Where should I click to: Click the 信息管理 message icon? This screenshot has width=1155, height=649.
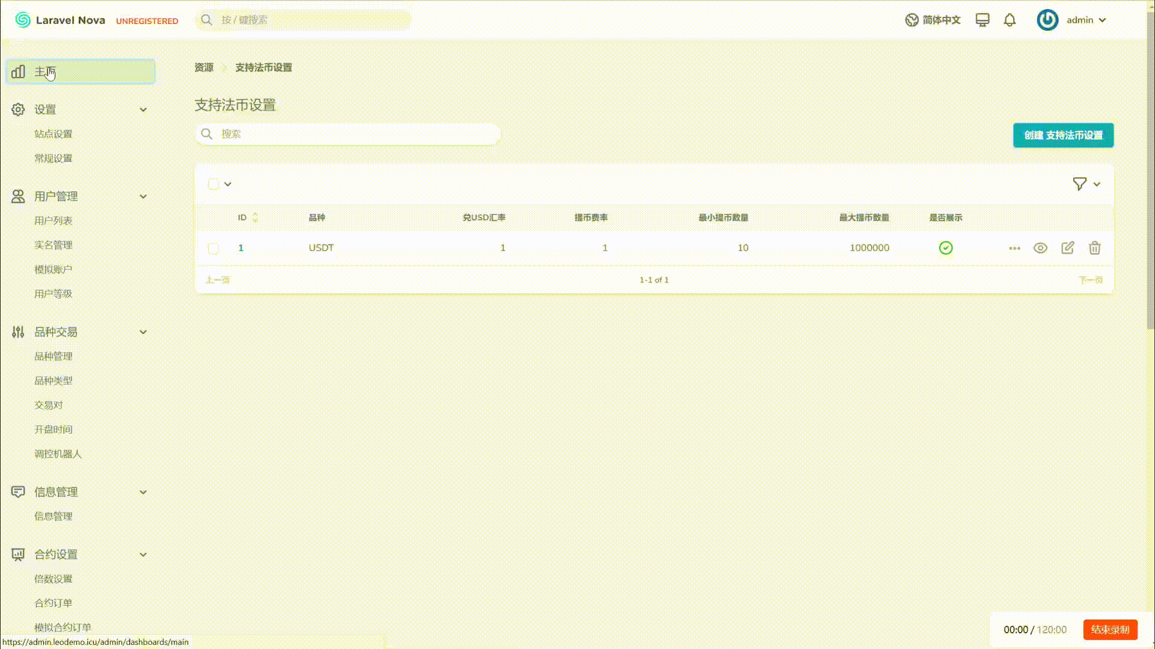coord(18,492)
